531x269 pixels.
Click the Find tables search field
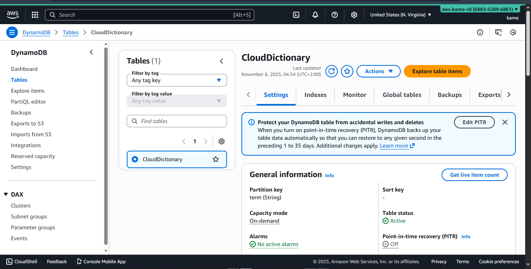177,121
